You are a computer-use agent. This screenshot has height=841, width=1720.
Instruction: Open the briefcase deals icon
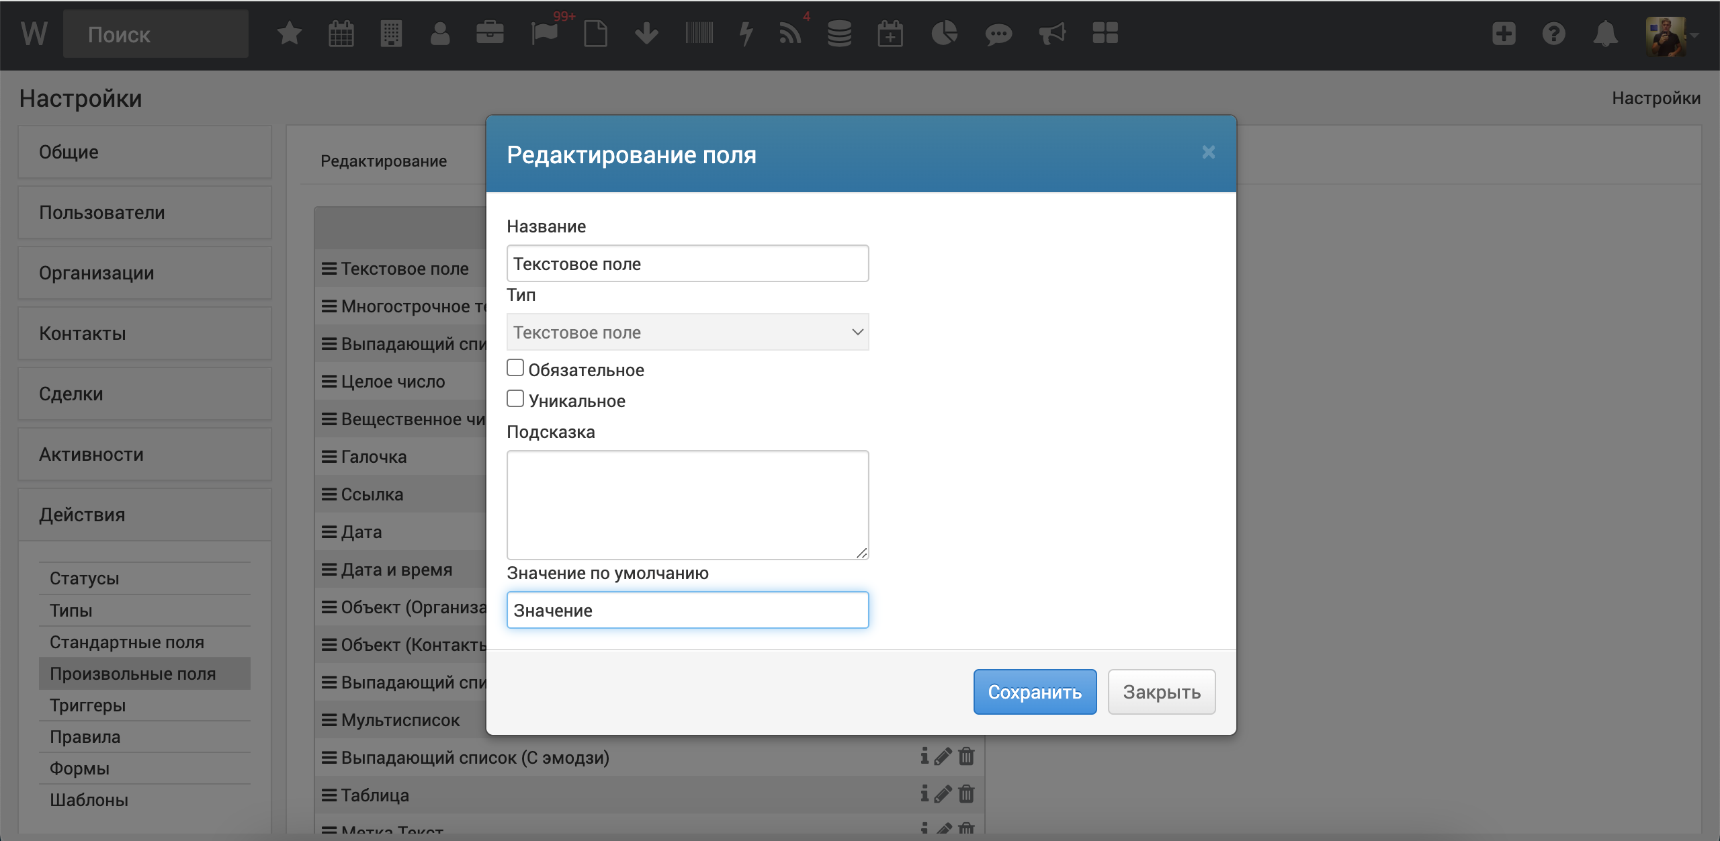[x=490, y=34]
